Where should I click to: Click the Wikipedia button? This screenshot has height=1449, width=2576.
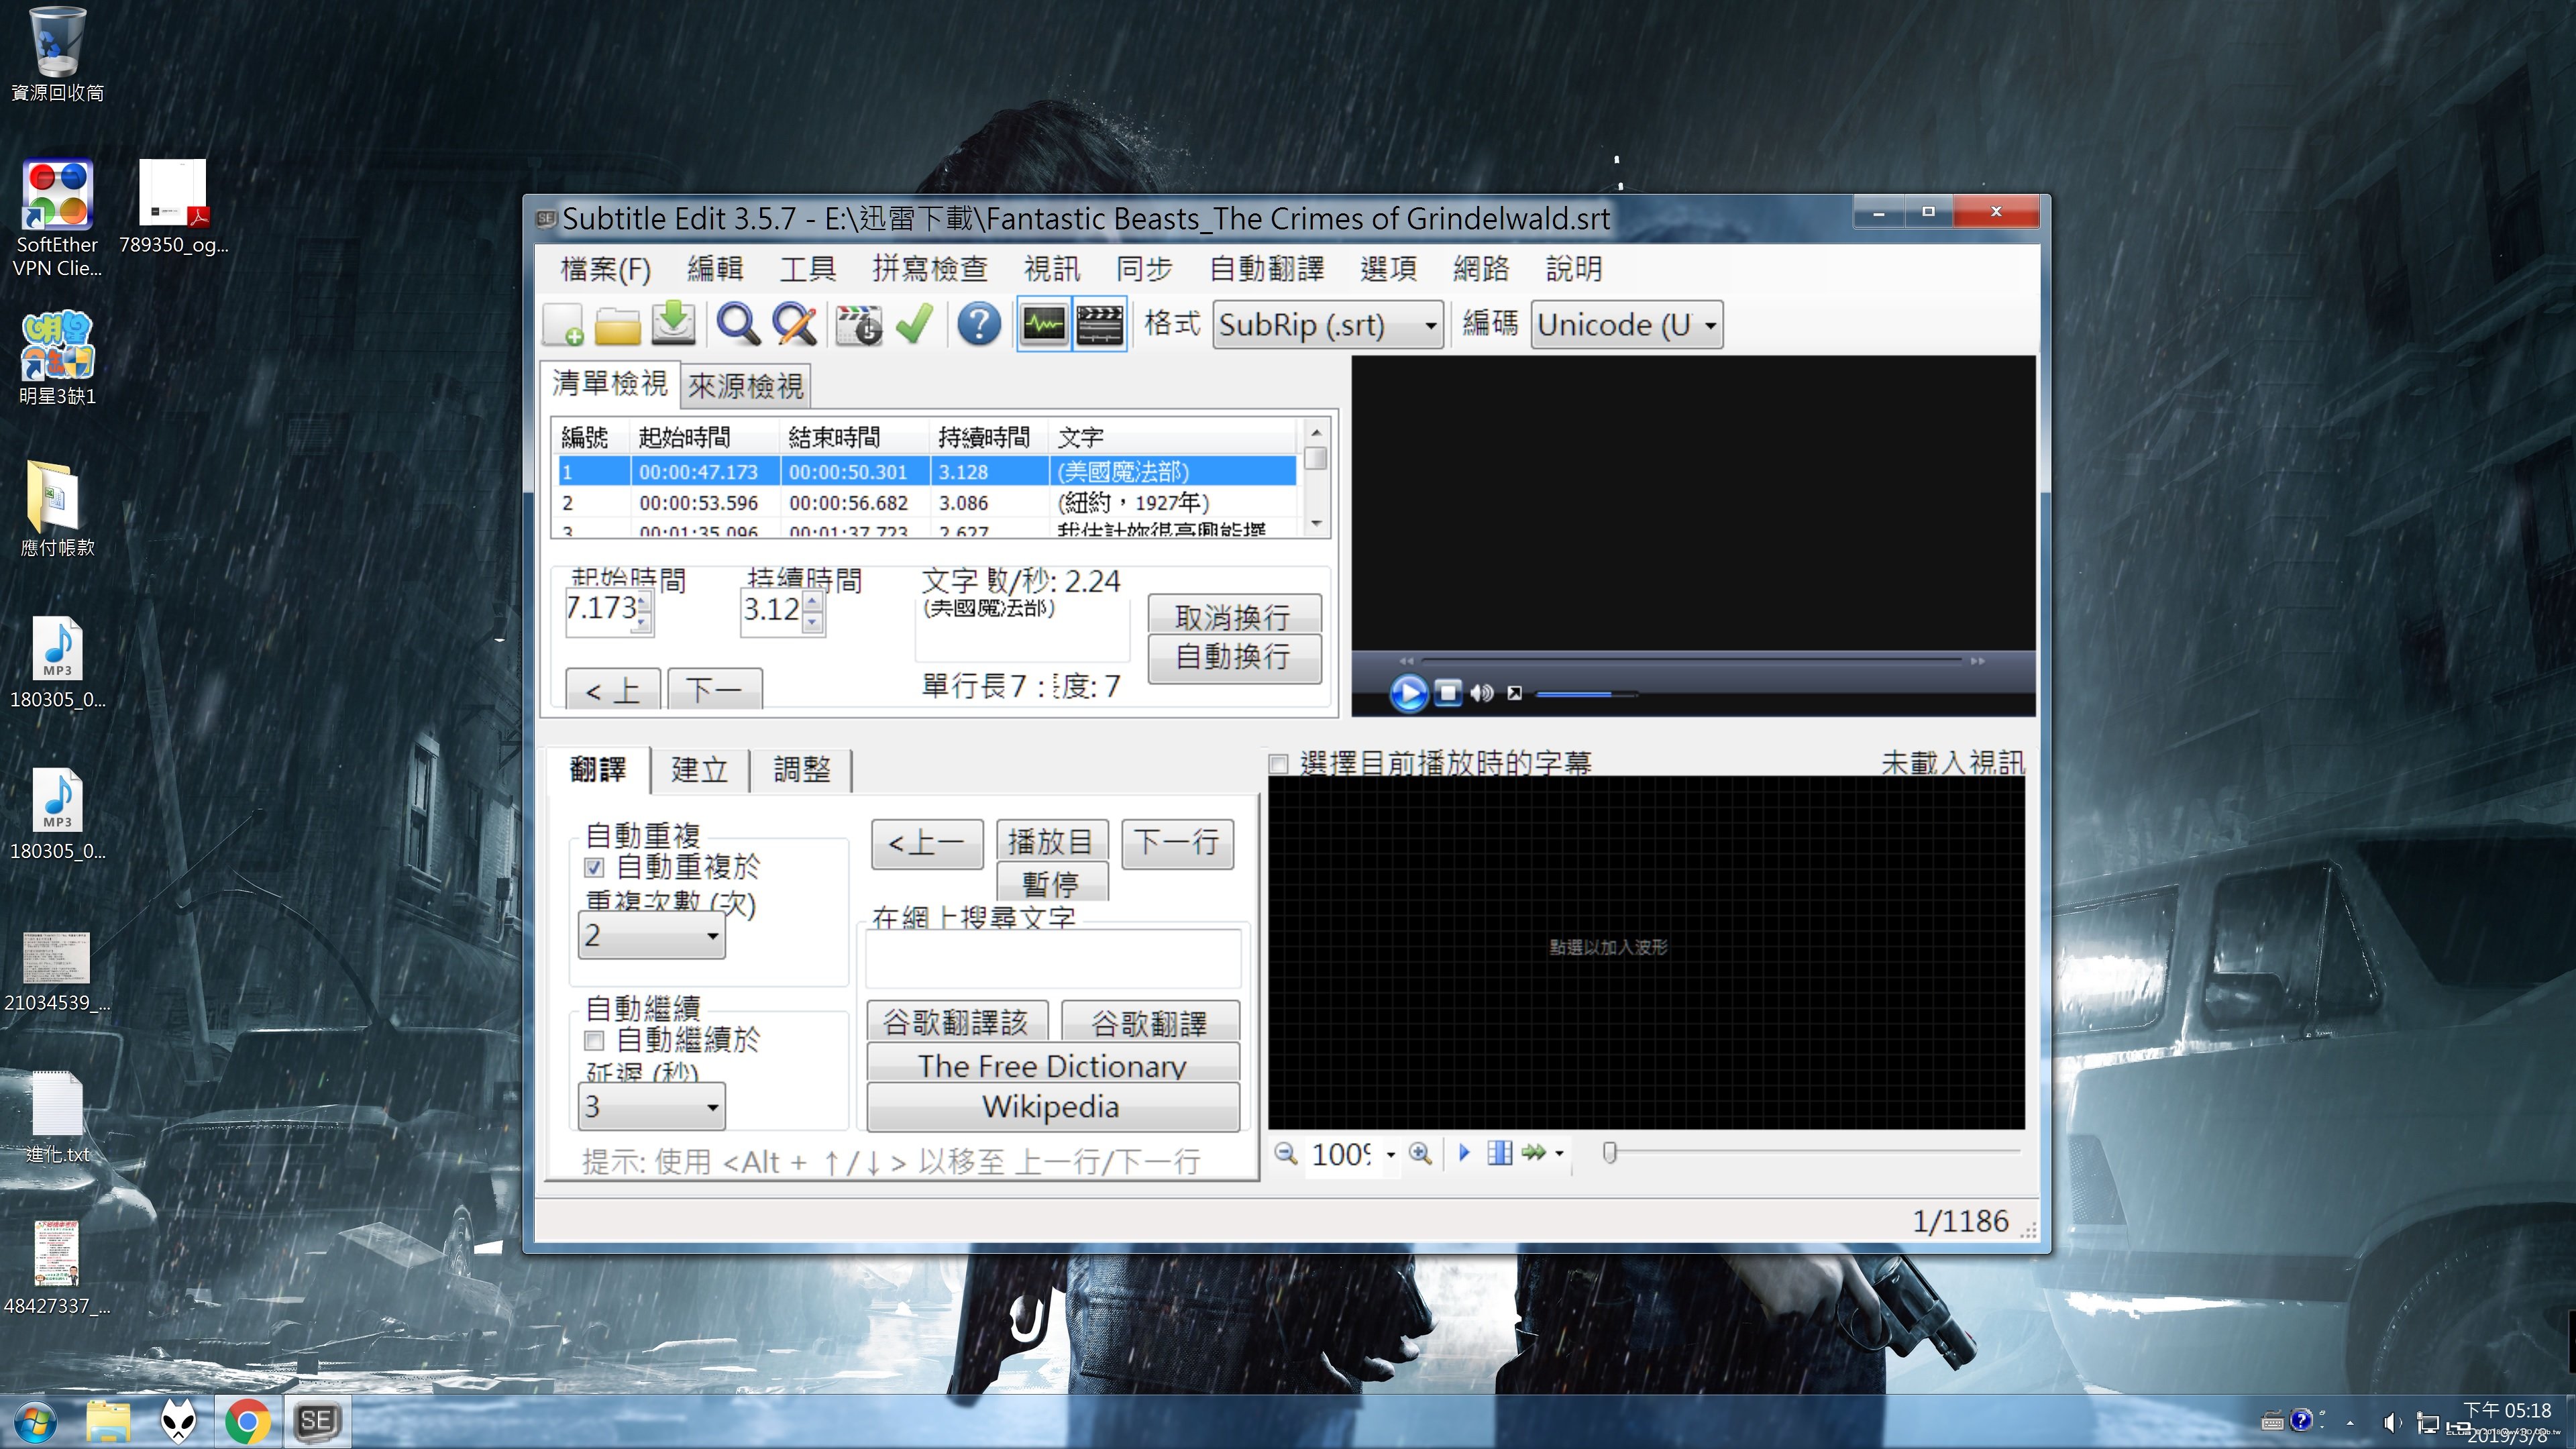(x=1051, y=1107)
